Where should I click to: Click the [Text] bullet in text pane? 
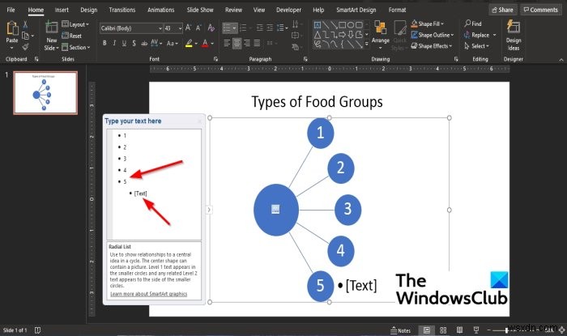click(x=140, y=194)
